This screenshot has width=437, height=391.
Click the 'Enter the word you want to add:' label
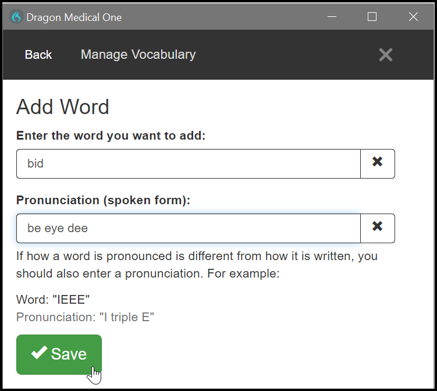click(111, 136)
